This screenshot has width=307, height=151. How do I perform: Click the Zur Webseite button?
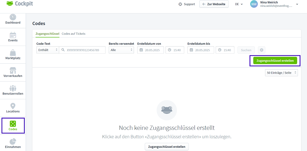214,4
